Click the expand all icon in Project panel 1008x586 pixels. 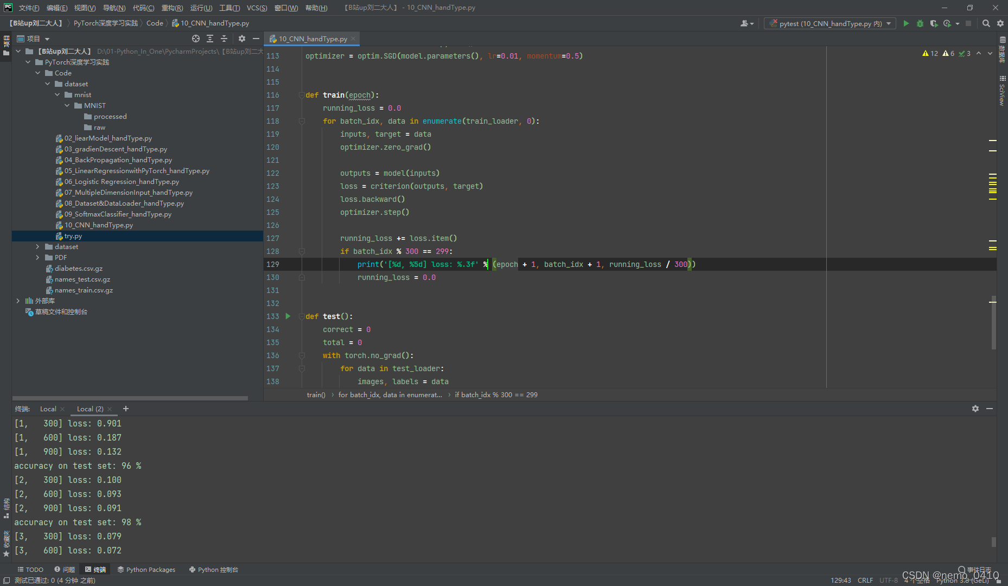point(210,39)
